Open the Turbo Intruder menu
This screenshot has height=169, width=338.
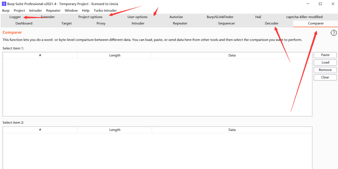click(105, 10)
